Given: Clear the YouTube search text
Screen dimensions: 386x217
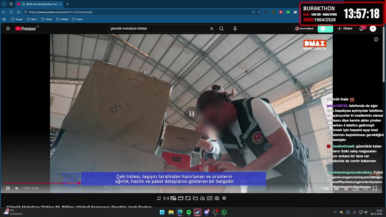Looking at the screenshot, I should [x=212, y=29].
